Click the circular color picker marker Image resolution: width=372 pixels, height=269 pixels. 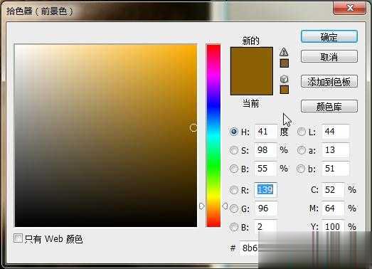coord(193,127)
